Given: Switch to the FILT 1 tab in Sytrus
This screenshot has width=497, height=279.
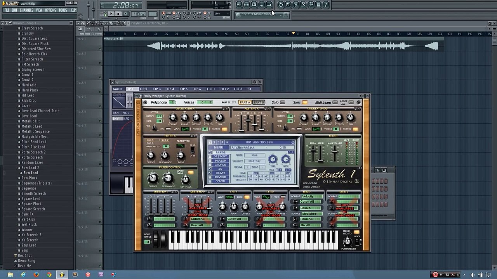Looking at the screenshot, I should [211, 89].
